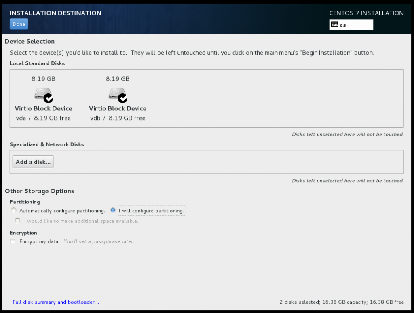Click the Done button
This screenshot has width=414, height=313.
point(19,24)
